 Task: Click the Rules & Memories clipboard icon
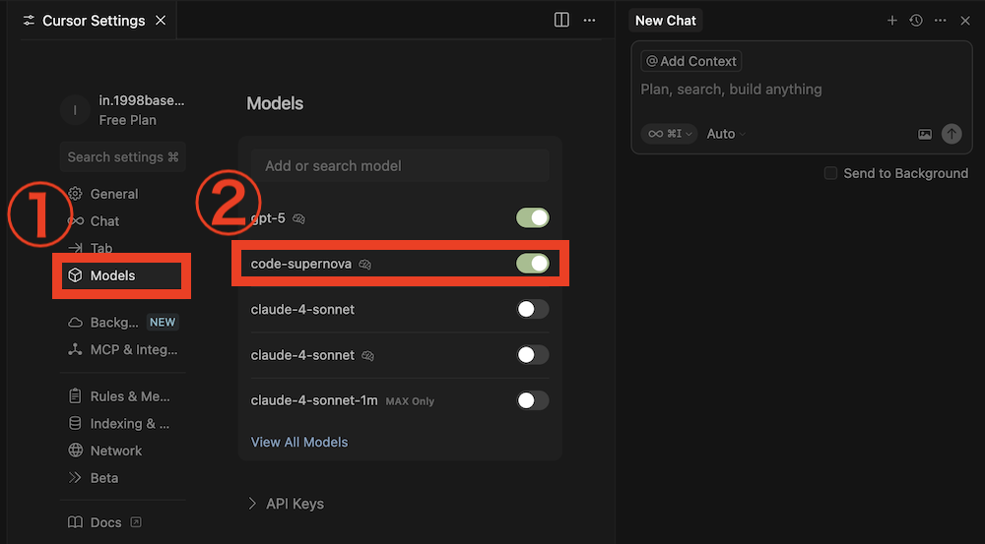[x=75, y=395]
